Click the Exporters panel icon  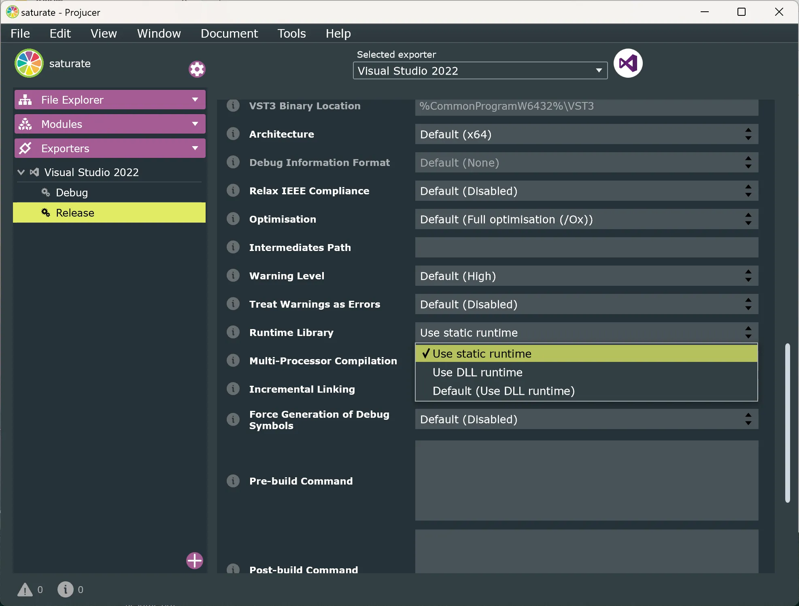pyautogui.click(x=25, y=148)
